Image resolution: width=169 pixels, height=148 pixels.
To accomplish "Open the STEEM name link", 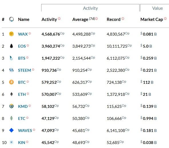I will (25, 70).
